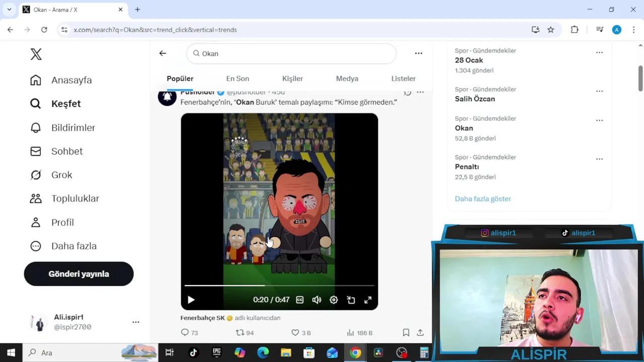Install app icon in address bar
Image resolution: width=644 pixels, height=362 pixels.
click(535, 30)
